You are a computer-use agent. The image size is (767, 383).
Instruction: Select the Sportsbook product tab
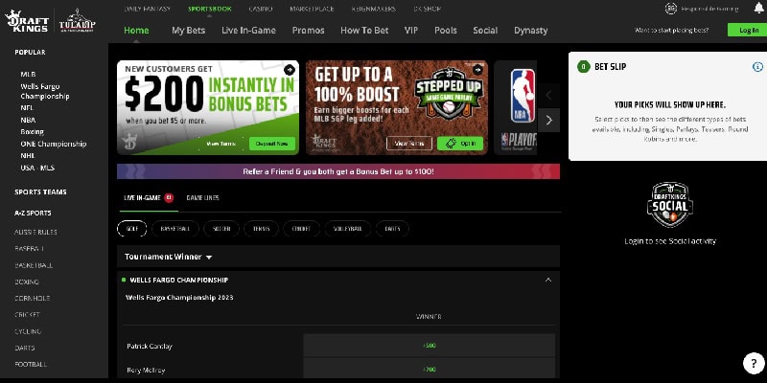point(210,9)
